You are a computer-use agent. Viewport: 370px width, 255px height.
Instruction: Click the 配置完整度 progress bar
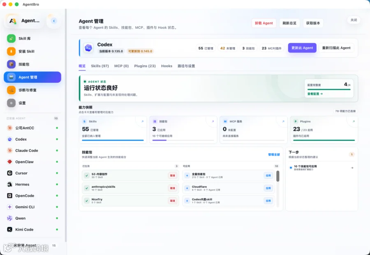(329, 89)
